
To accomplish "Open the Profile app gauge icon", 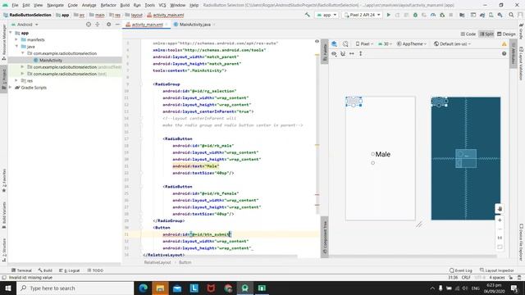I will (433, 15).
